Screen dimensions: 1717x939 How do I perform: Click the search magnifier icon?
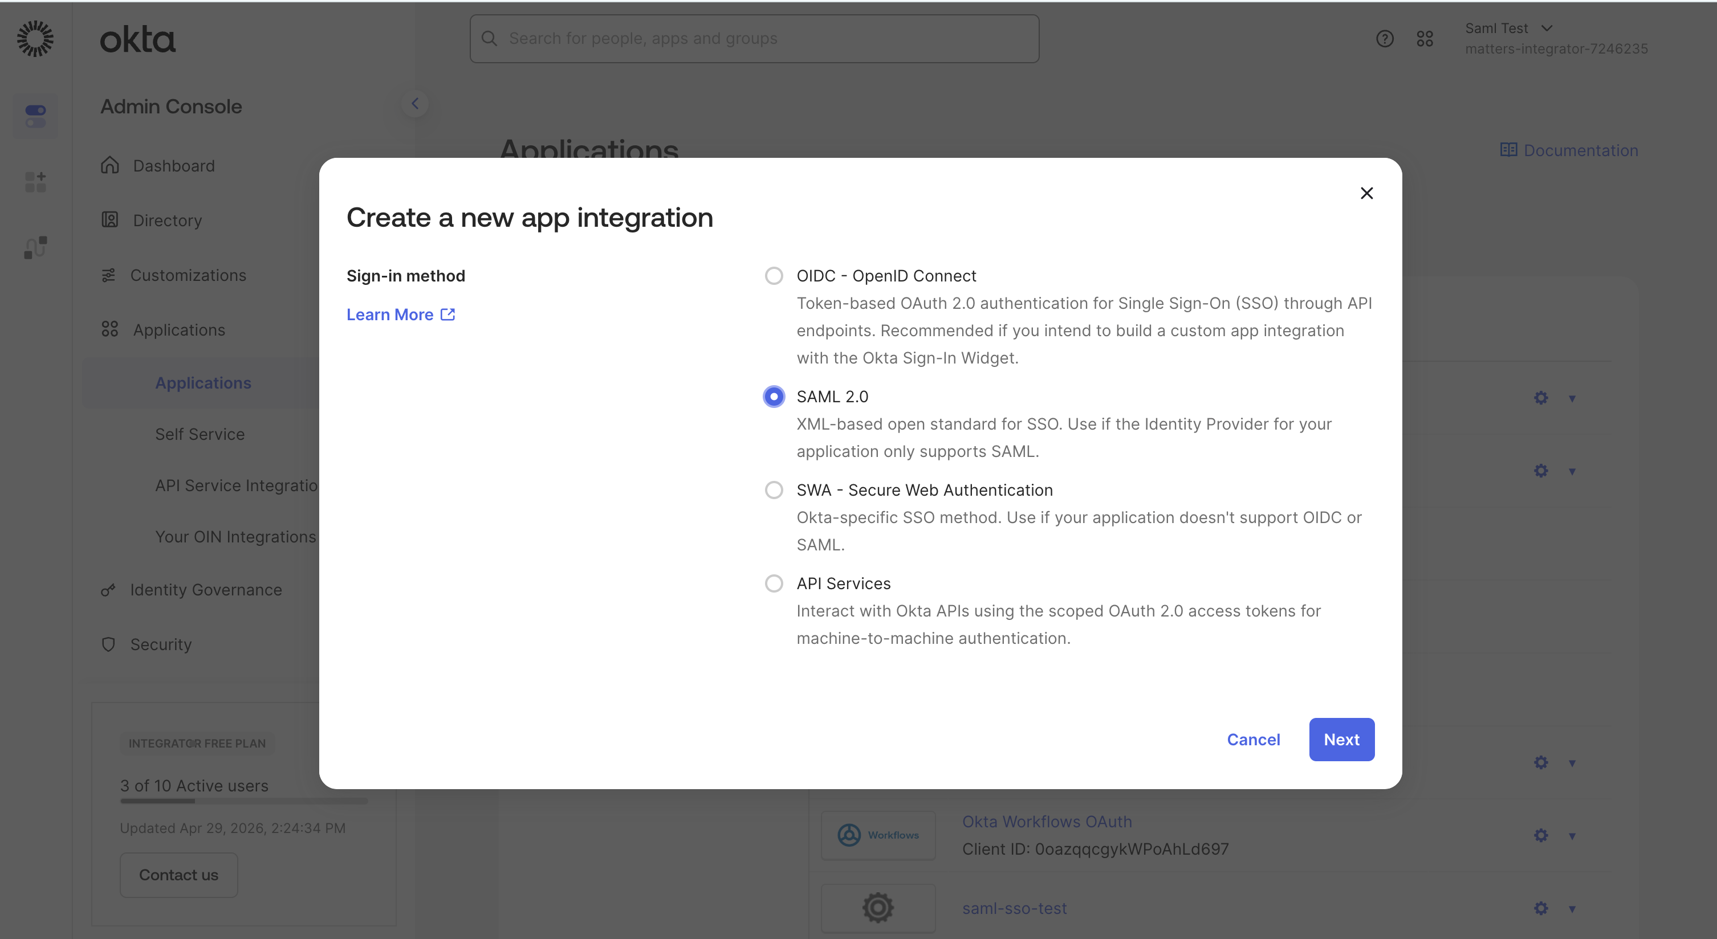pos(489,39)
